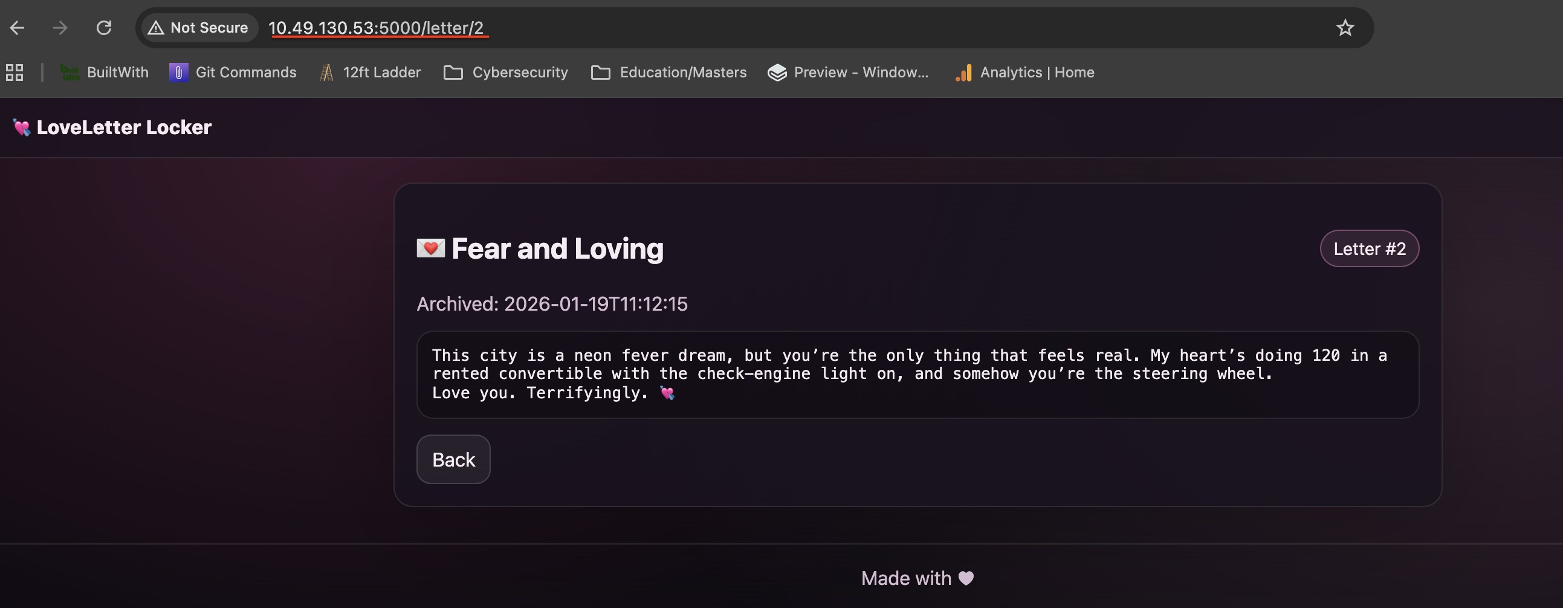Viewport: 1563px width, 608px height.
Task: Click the browser back navigation arrow
Action: coord(17,27)
